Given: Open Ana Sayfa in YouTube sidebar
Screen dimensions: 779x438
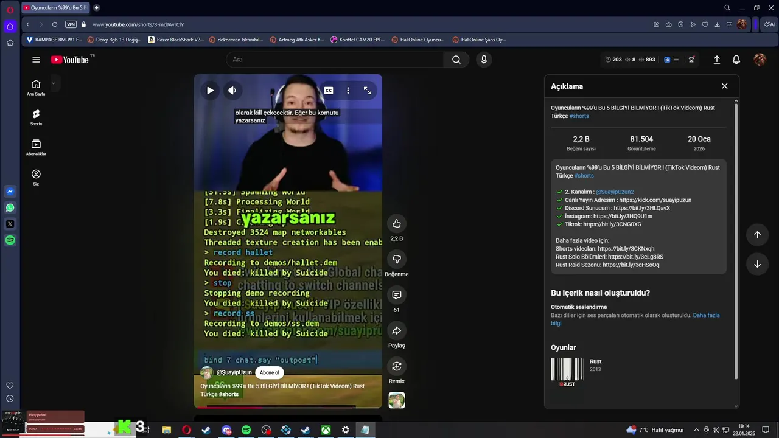Looking at the screenshot, I should [x=36, y=88].
